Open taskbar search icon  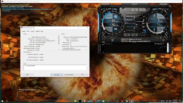click(x=7, y=101)
